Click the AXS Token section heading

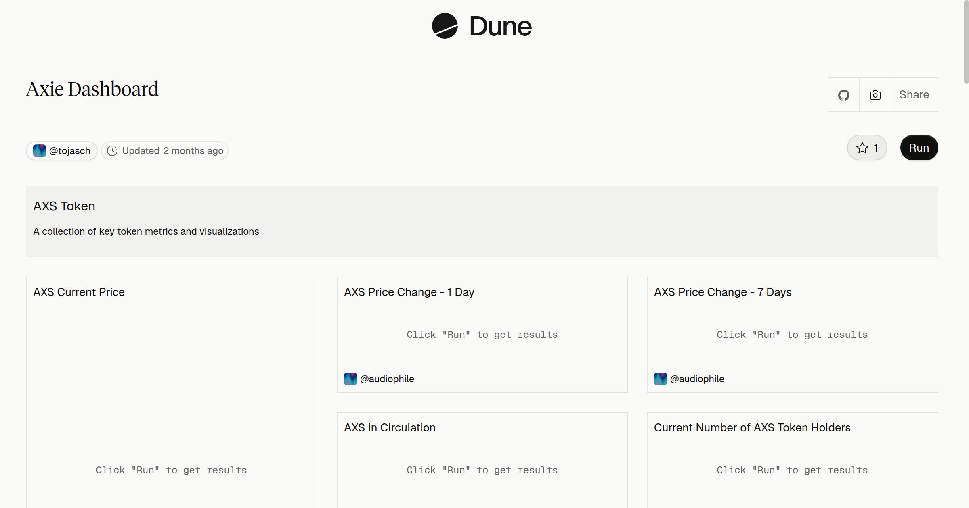[64, 206]
